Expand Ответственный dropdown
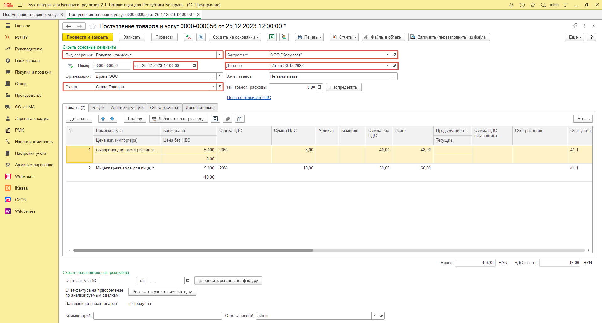 pos(374,315)
